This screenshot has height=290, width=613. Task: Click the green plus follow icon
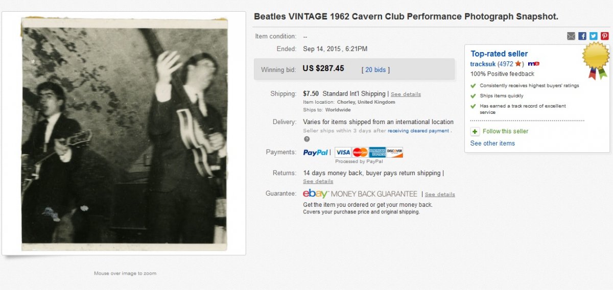[475, 132]
